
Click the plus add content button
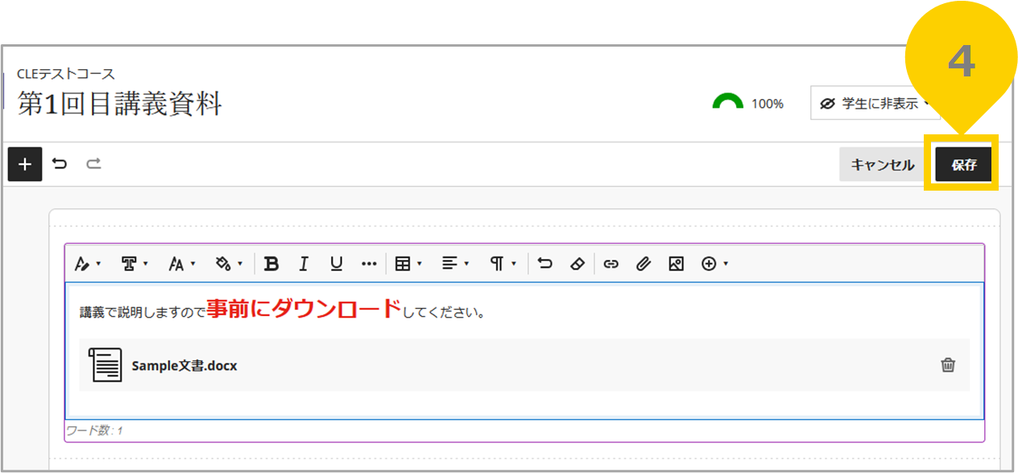(x=25, y=164)
